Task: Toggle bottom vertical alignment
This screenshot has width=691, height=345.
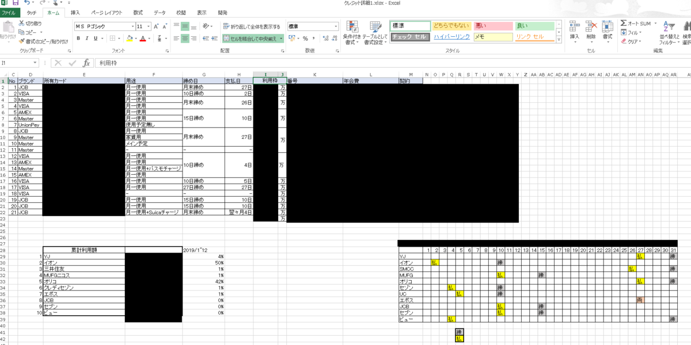Action: pyautogui.click(x=194, y=26)
